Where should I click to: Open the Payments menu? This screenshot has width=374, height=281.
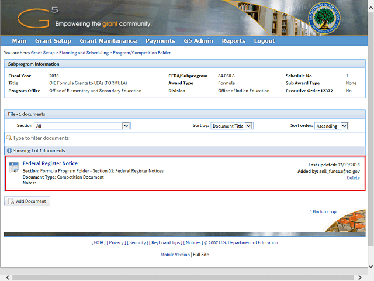click(160, 41)
